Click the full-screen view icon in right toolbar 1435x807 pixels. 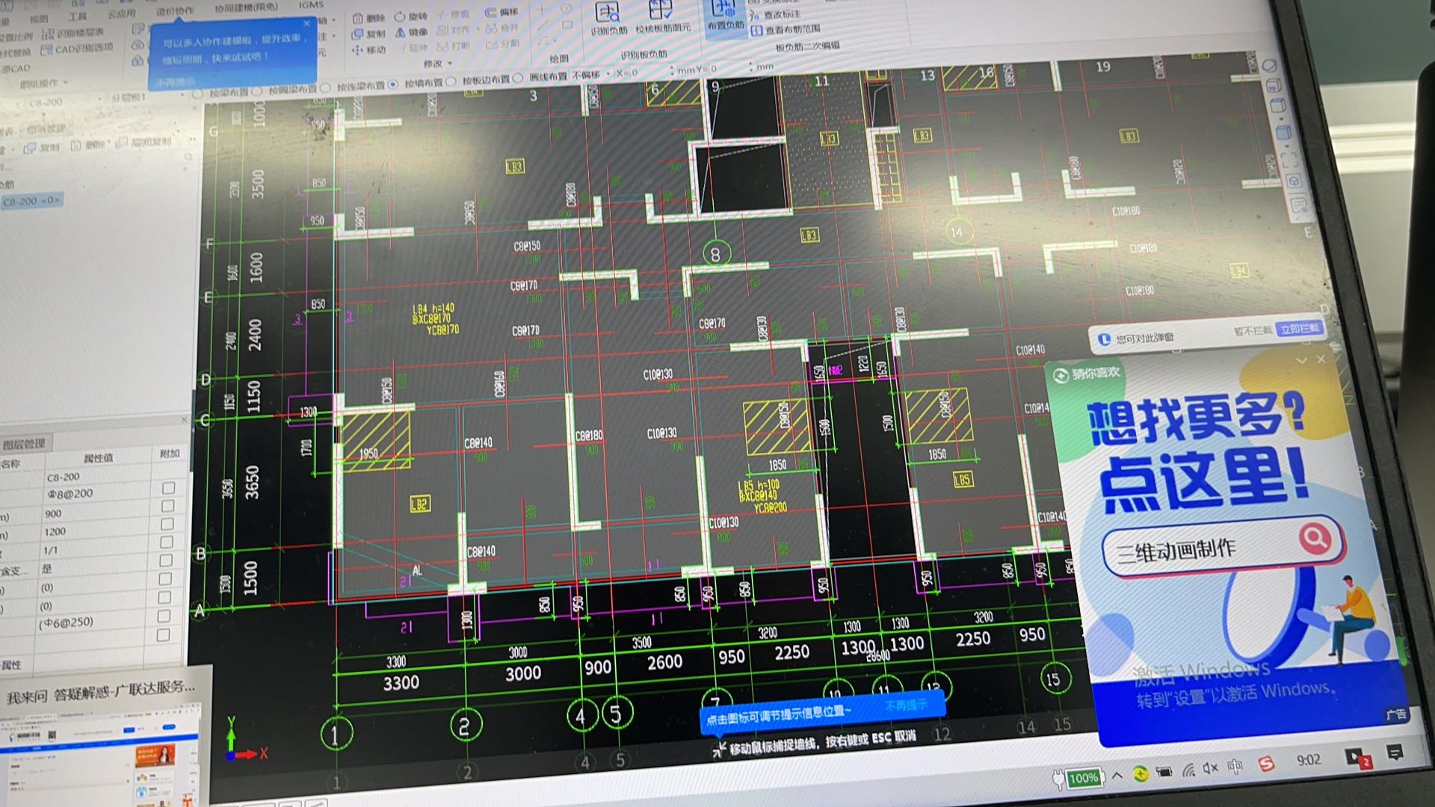1290,160
